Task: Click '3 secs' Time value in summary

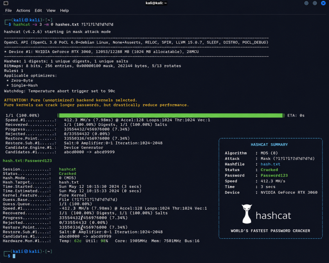Action: coord(268,187)
